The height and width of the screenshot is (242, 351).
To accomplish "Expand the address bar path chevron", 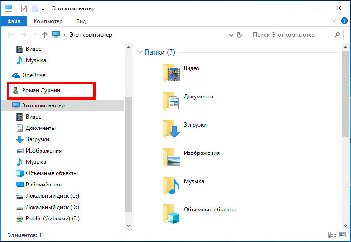I will (64, 35).
